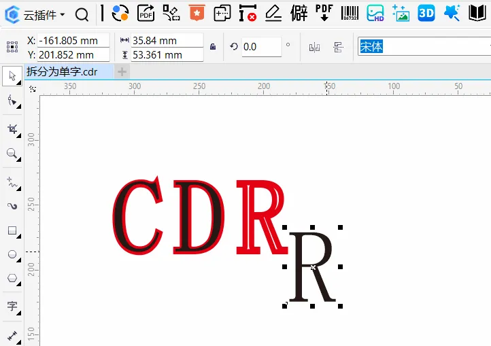Click the PDF download arrow icon

324,13
